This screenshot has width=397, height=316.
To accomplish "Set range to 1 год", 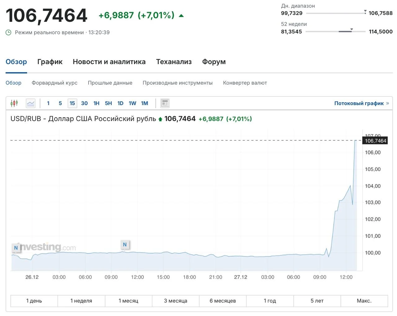I will [x=270, y=301].
